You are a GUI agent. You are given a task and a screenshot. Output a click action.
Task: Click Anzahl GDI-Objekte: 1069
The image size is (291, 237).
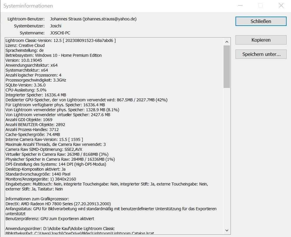(x=29, y=120)
